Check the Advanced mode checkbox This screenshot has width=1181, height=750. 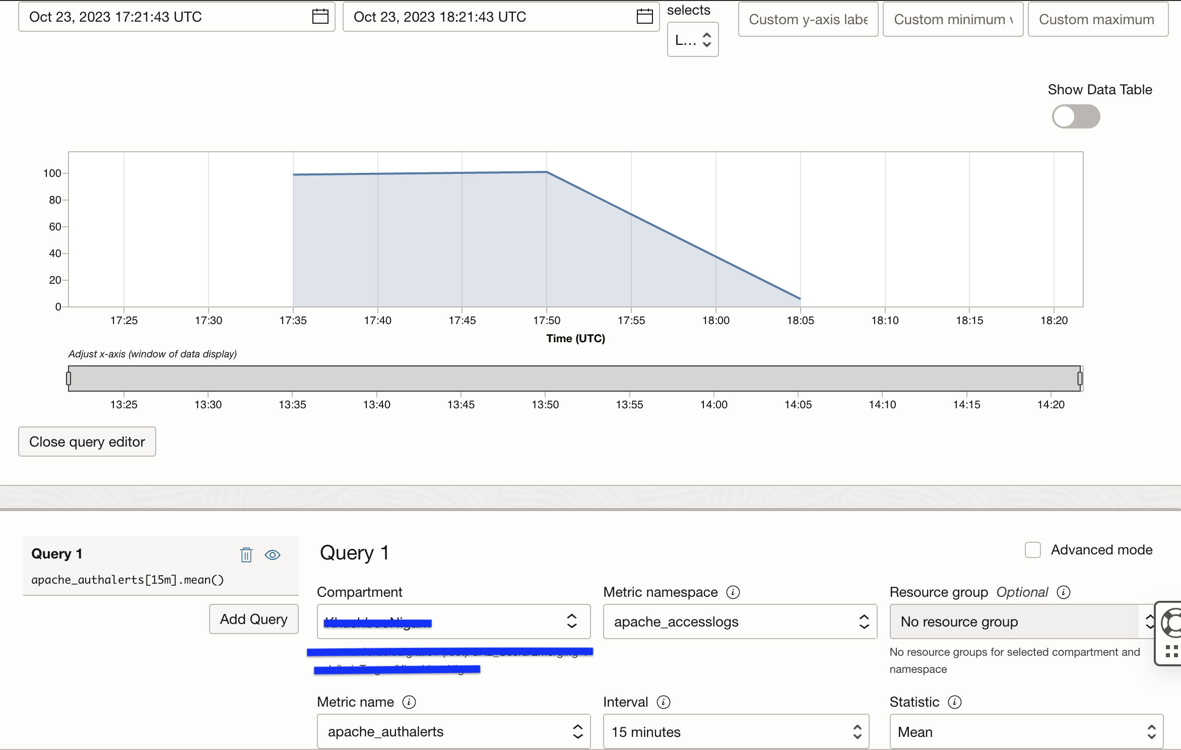tap(1033, 550)
